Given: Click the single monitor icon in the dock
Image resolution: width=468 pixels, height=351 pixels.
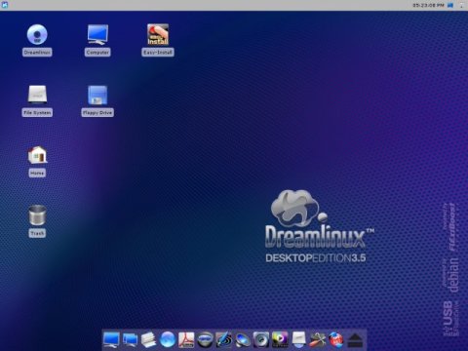Looking at the screenshot, I should [x=111, y=340].
